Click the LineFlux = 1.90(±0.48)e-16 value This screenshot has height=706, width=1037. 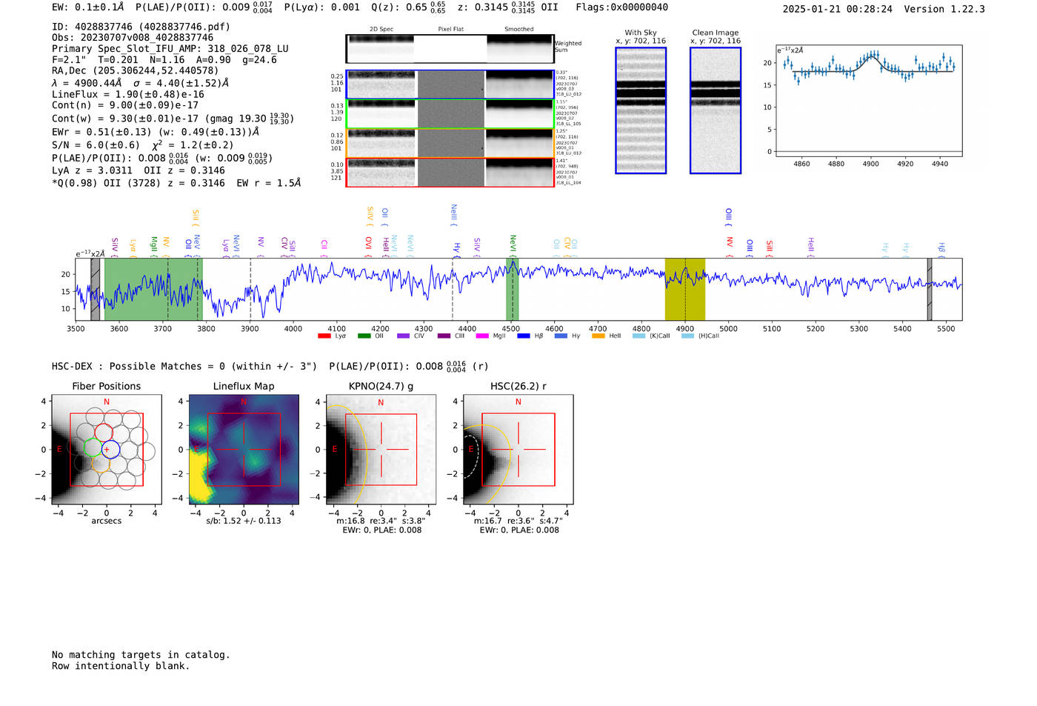tap(128, 95)
